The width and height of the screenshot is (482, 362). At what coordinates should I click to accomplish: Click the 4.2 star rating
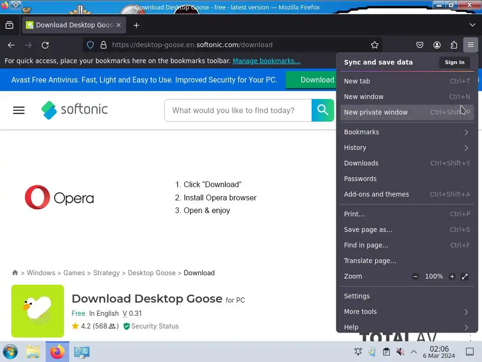[95, 326]
